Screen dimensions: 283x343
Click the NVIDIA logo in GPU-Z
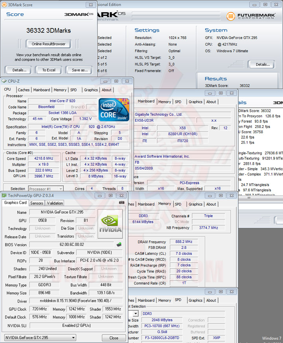pyautogui.click(x=110, y=224)
